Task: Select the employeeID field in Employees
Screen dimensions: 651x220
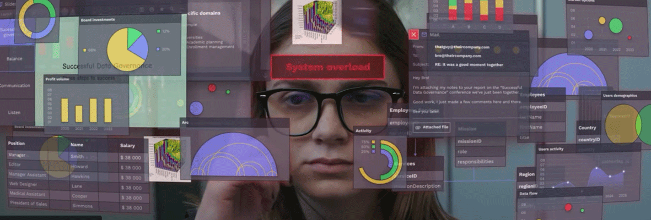Action: (542, 107)
